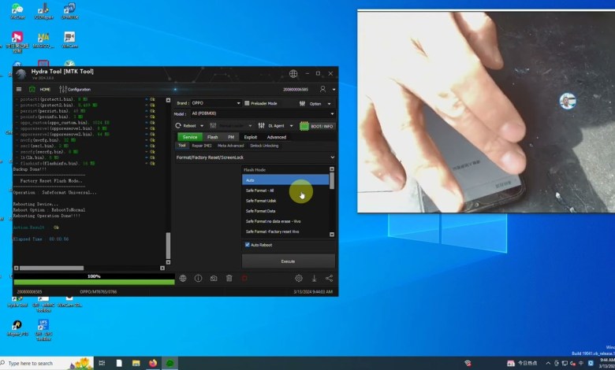
Task: Open Task View on the taskbar
Action: [102, 364]
